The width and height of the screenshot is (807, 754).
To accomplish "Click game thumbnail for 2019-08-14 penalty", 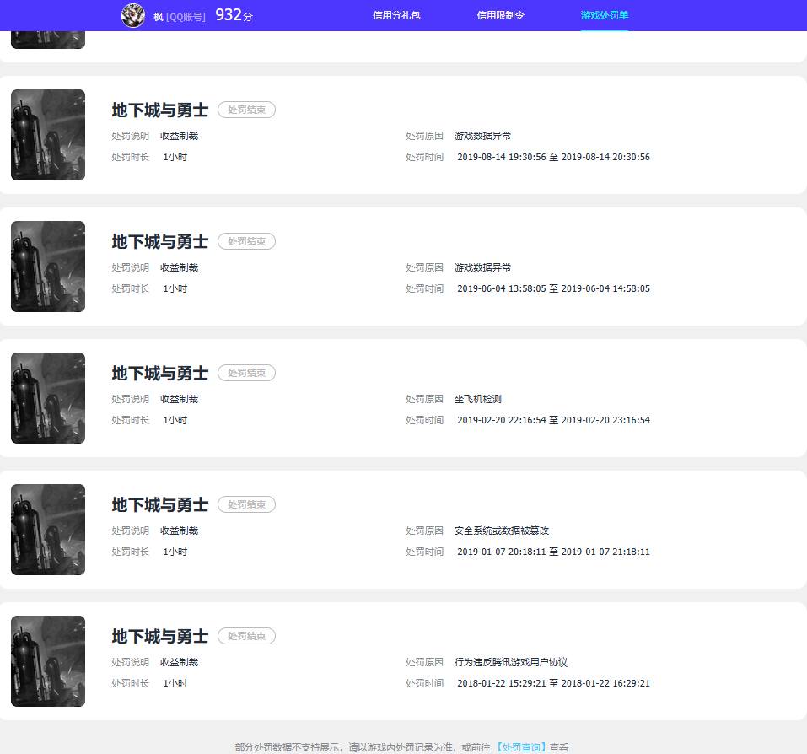I will (48, 135).
